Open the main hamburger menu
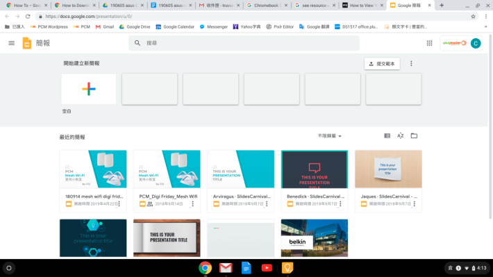This screenshot has height=277, width=493. point(11,43)
